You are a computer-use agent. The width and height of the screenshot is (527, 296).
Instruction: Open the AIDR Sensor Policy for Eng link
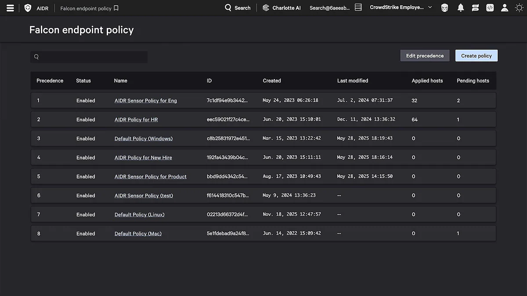pyautogui.click(x=145, y=100)
